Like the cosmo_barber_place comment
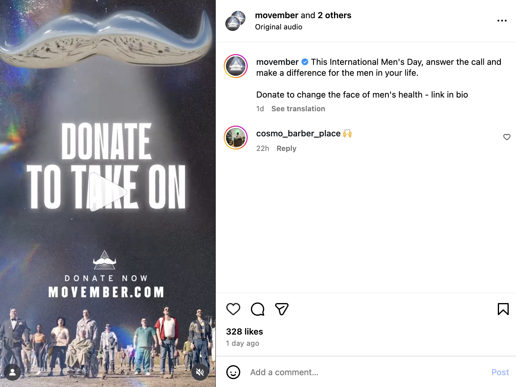The height and width of the screenshot is (387, 516). [507, 137]
